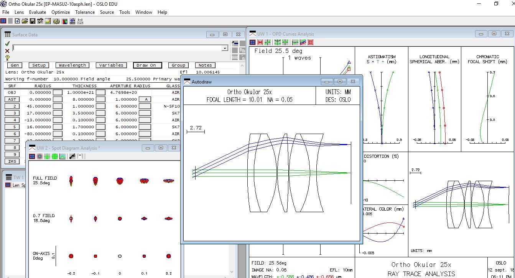
Task: Open aperture options button 'A' on AST row
Action: (x=145, y=99)
